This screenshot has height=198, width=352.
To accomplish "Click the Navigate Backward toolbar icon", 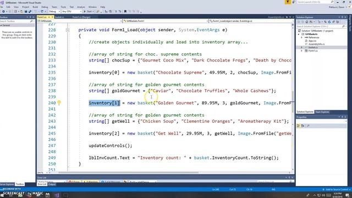I will 3,12.
